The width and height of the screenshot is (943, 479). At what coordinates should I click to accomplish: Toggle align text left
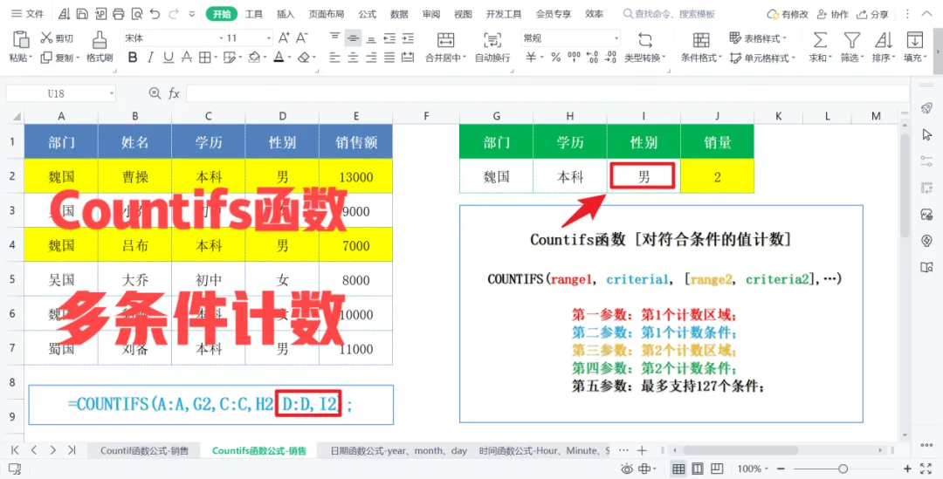tap(335, 58)
